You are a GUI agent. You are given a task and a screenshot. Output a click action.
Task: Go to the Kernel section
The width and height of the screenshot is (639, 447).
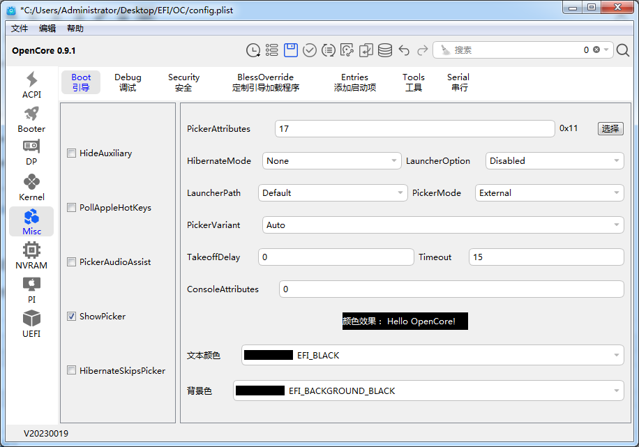point(31,187)
